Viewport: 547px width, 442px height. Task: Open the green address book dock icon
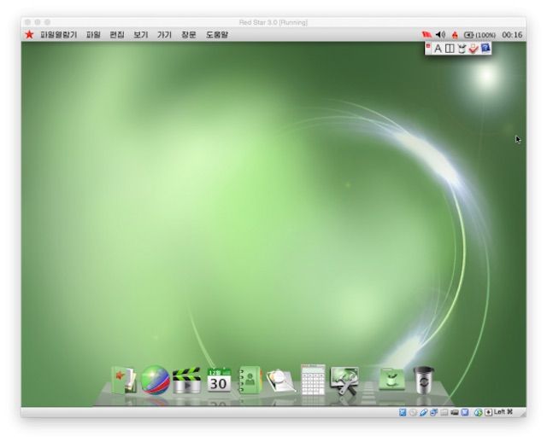pyautogui.click(x=250, y=380)
